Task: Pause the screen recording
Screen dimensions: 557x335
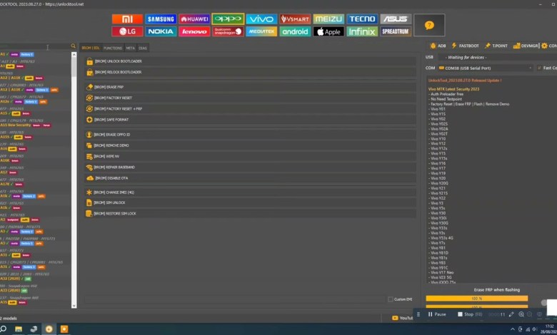Action: coord(436,314)
